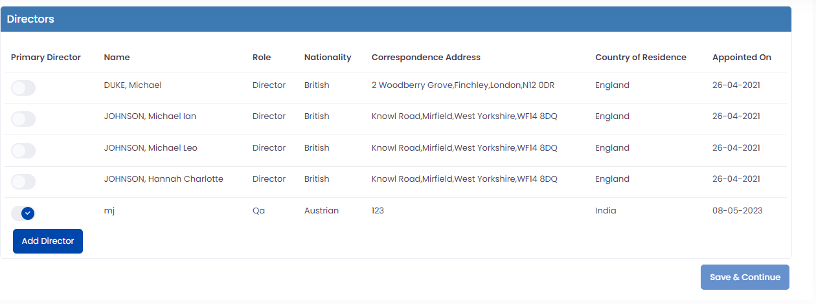Select the DUKE, Michael name cell
Image resolution: width=816 pixels, height=304 pixels.
(133, 85)
